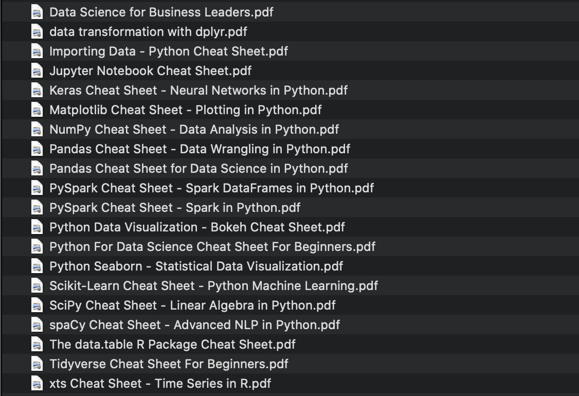Select Pandas Cheat Sheet - Data Wrangling file
579x396 pixels.
200,149
